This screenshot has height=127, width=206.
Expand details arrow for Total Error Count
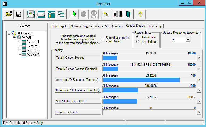(199, 112)
